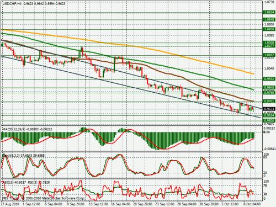Click the 27 Aug 2010 date label
Screen dimensions: 276x207
pos(10,204)
